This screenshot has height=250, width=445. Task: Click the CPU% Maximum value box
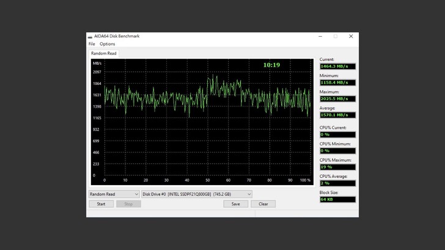tap(337, 167)
